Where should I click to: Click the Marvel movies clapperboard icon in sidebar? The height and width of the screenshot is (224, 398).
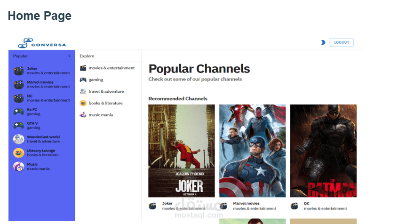click(x=18, y=85)
